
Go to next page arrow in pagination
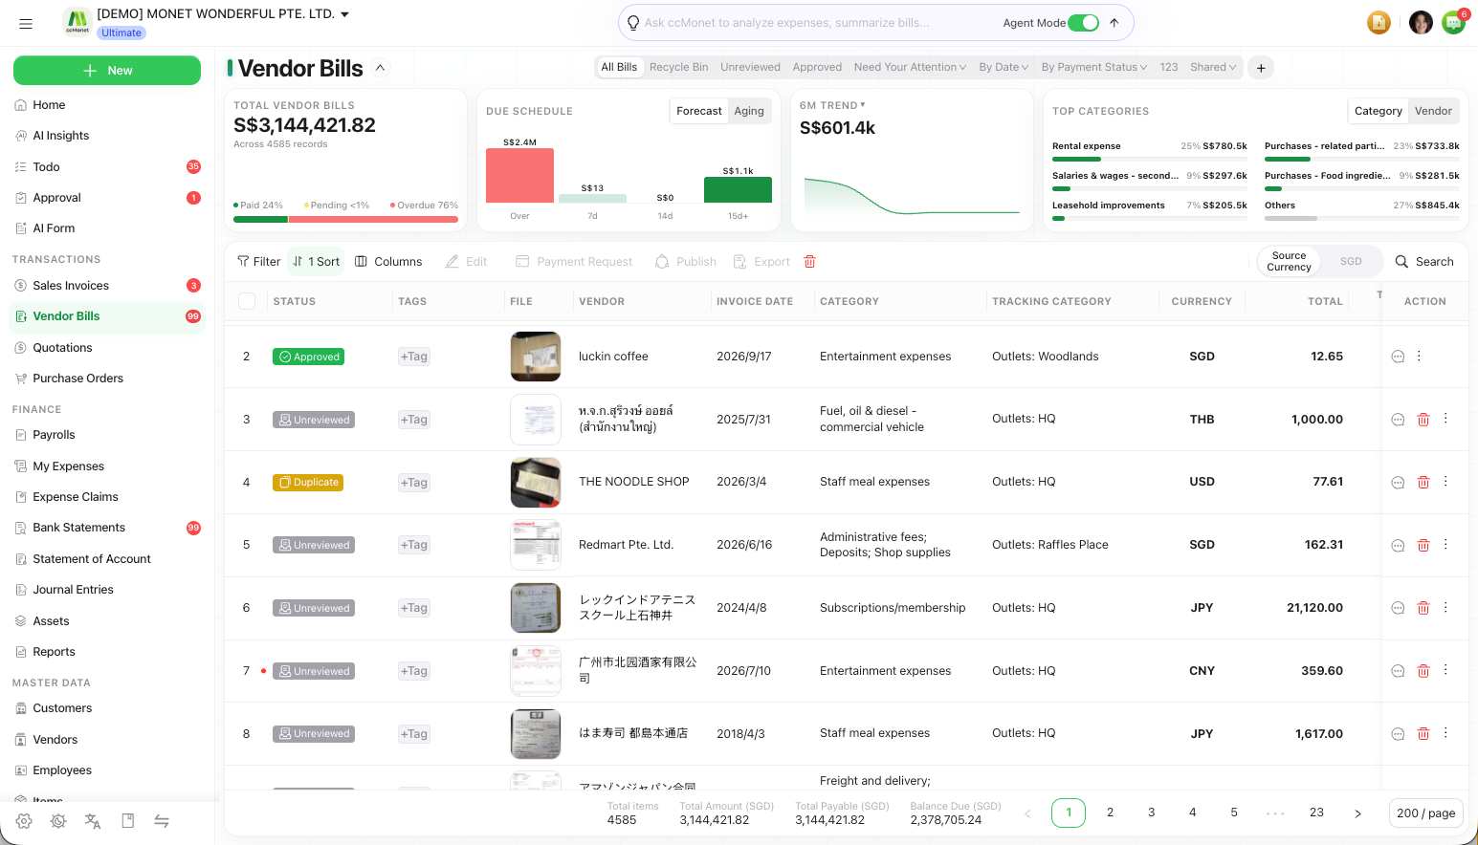[x=1357, y=813]
